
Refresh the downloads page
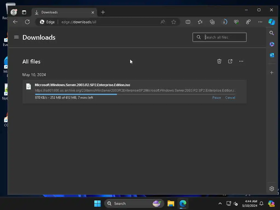27,22
